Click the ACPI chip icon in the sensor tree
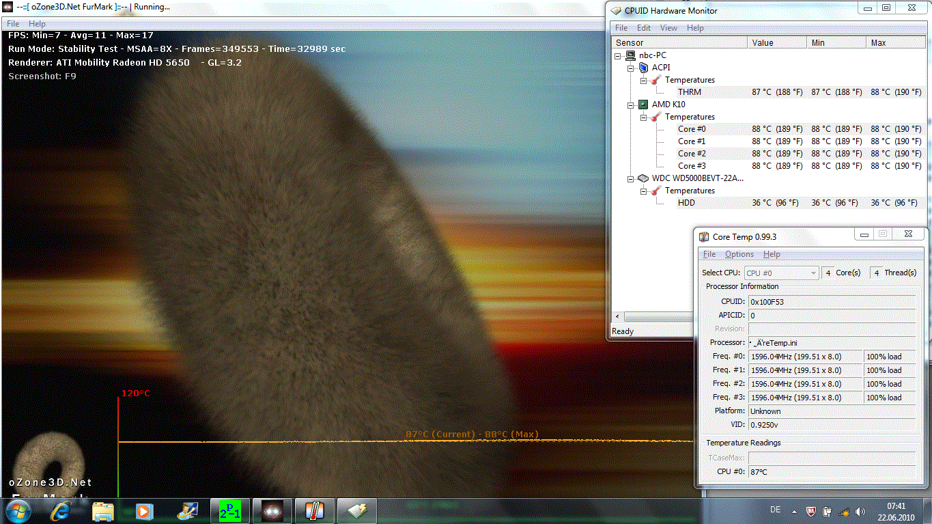 642,68
